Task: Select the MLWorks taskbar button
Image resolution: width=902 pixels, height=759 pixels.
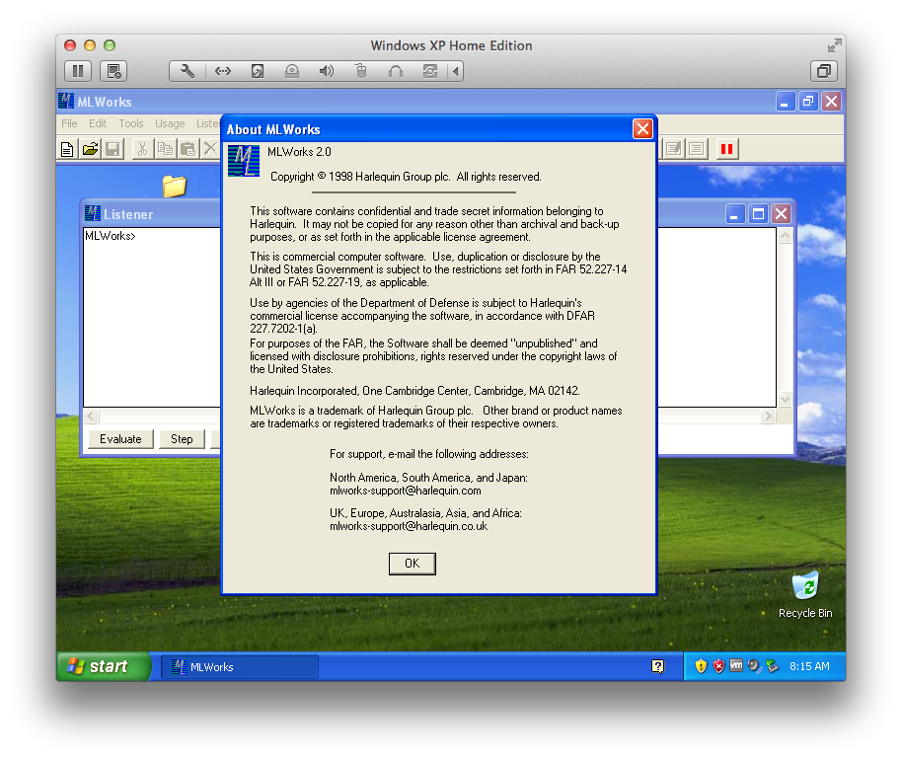Action: tap(239, 667)
